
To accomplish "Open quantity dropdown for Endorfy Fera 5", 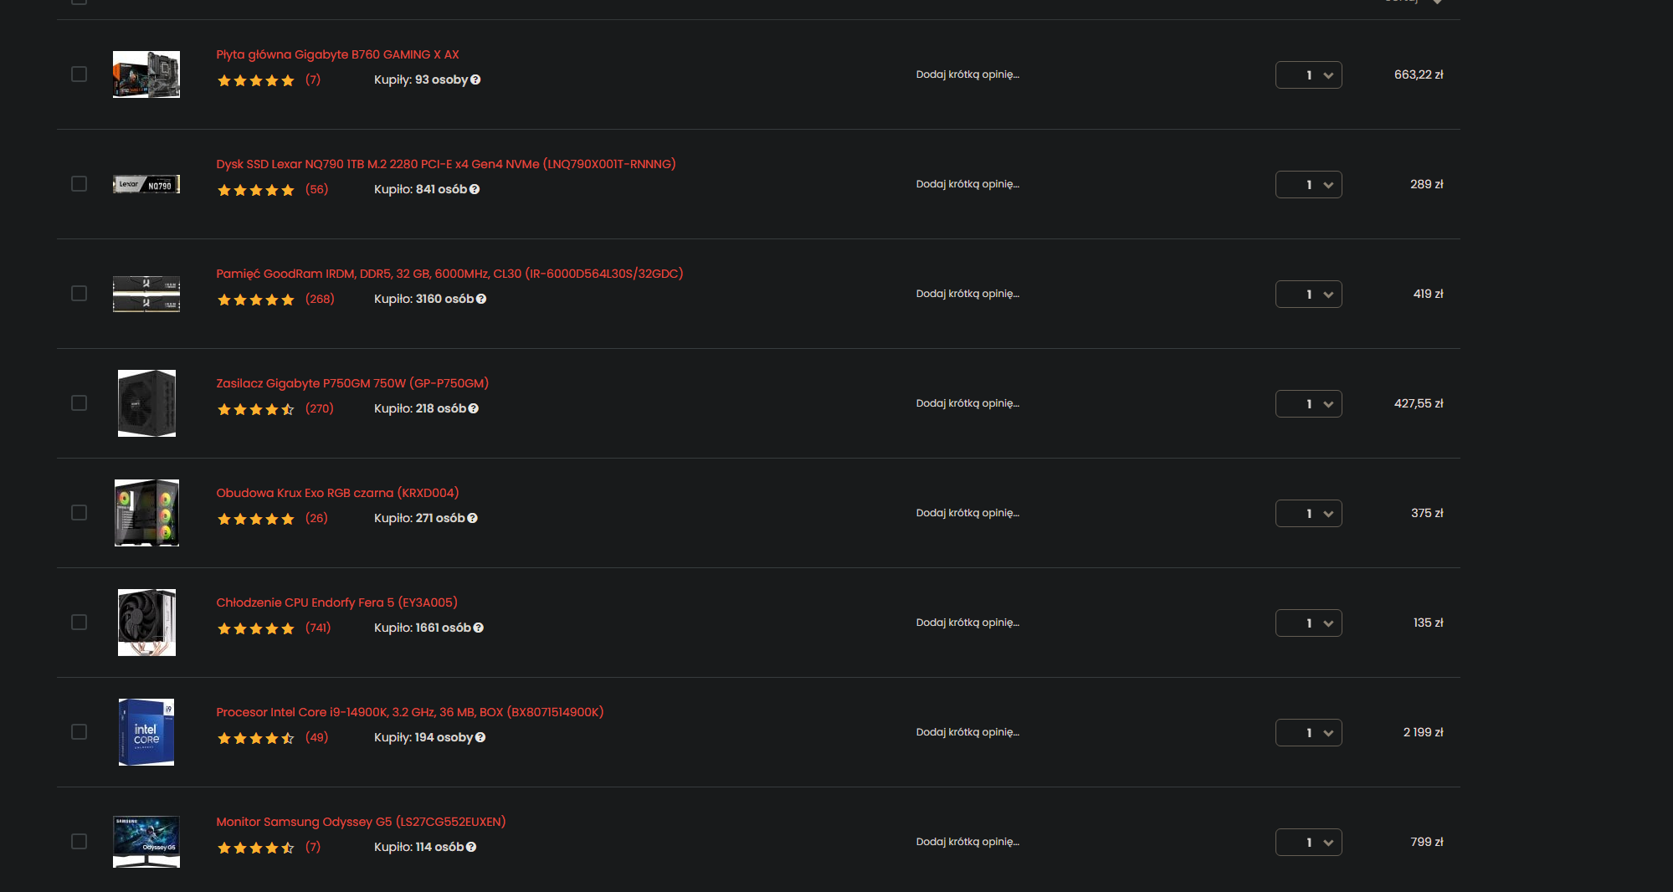I will tap(1309, 623).
